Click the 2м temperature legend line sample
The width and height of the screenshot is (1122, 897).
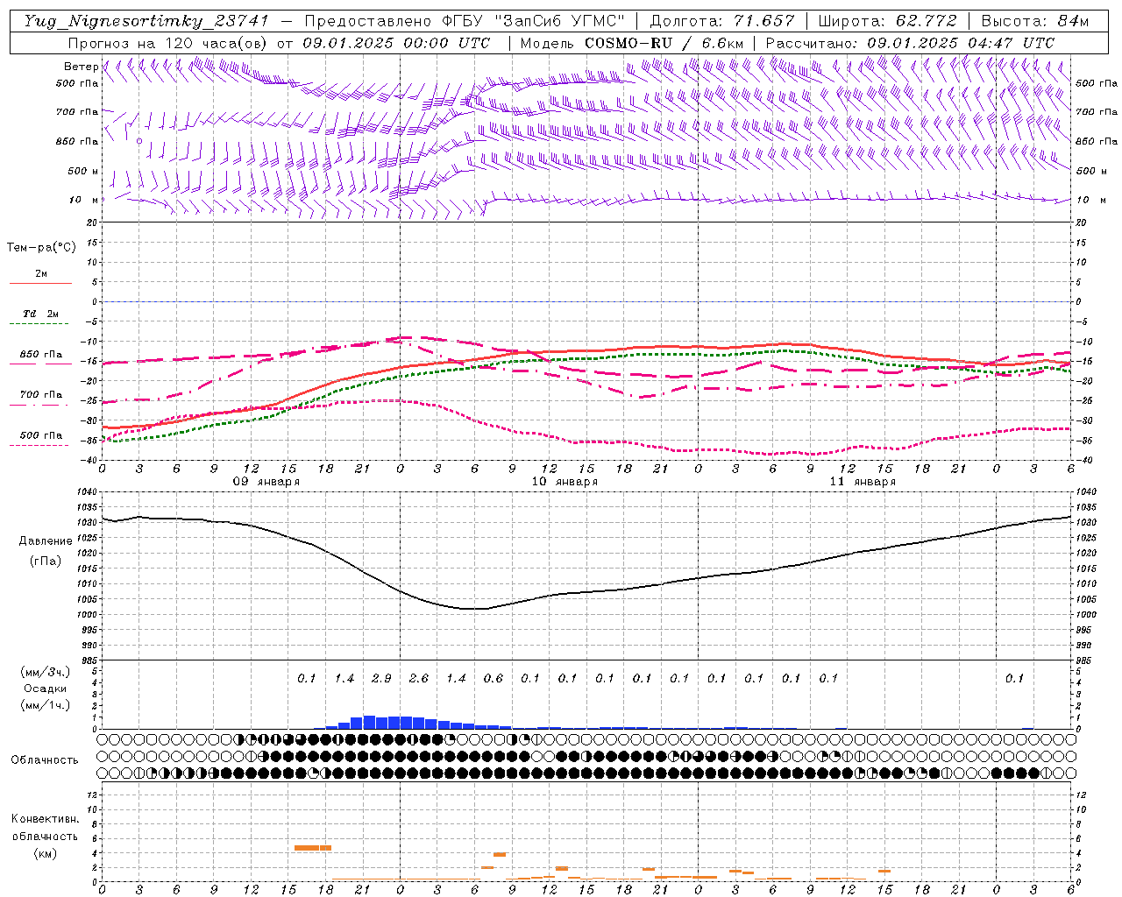40,283
